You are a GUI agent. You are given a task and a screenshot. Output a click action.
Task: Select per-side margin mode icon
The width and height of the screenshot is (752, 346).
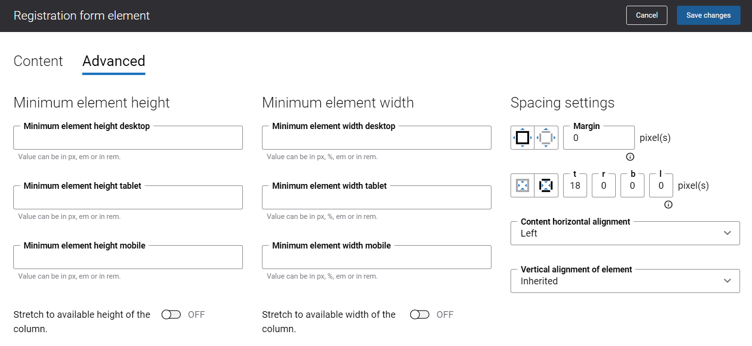pos(546,138)
